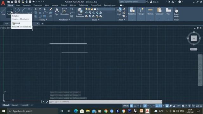This screenshot has height=114, width=203.
Task: Expand the Block panel dropdown
Action: pyautogui.click(x=122, y=20)
